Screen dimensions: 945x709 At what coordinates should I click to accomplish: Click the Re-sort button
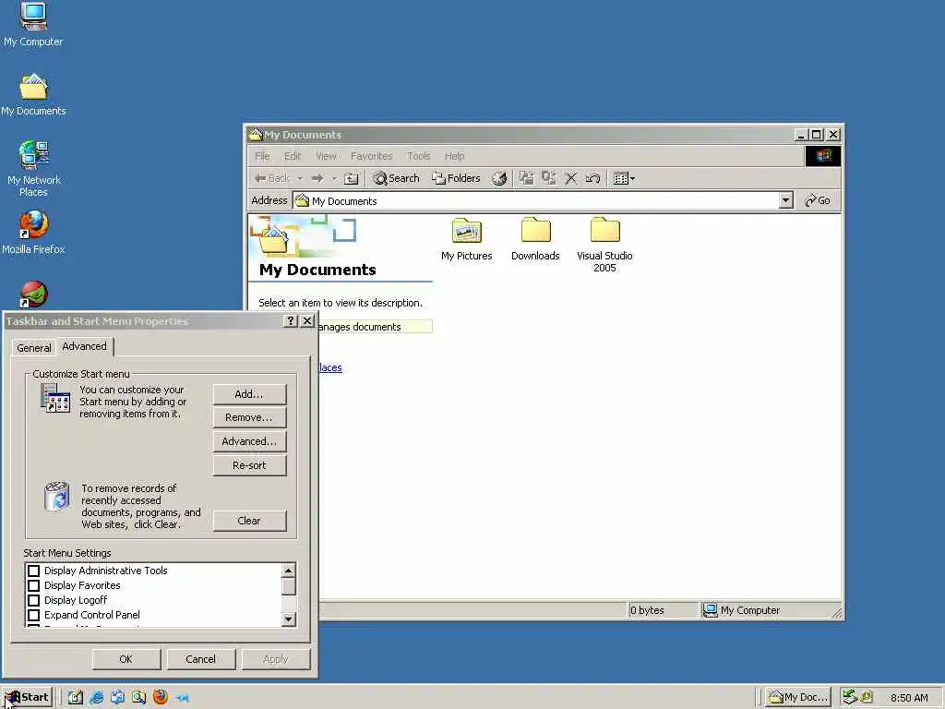[x=249, y=465]
